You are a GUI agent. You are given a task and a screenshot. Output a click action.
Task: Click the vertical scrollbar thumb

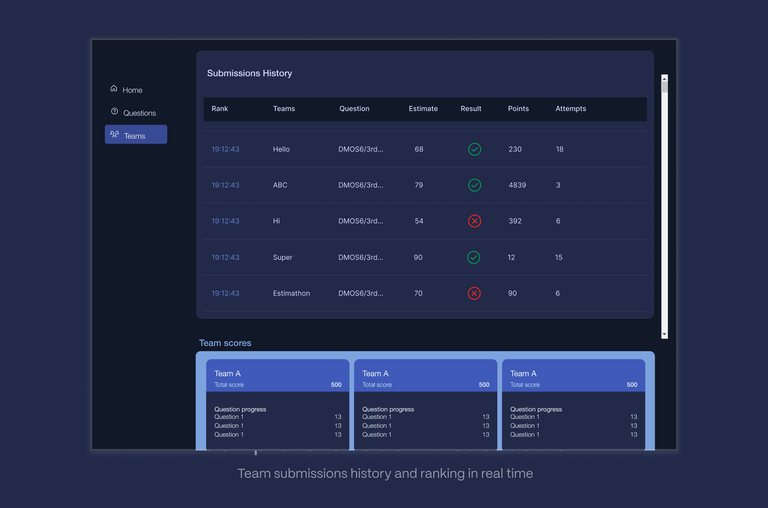(x=665, y=87)
